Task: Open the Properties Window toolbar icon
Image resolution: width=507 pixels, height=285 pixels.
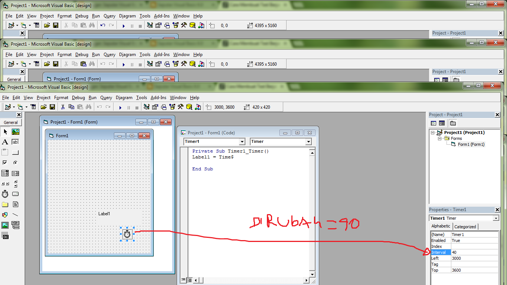Action: click(155, 107)
